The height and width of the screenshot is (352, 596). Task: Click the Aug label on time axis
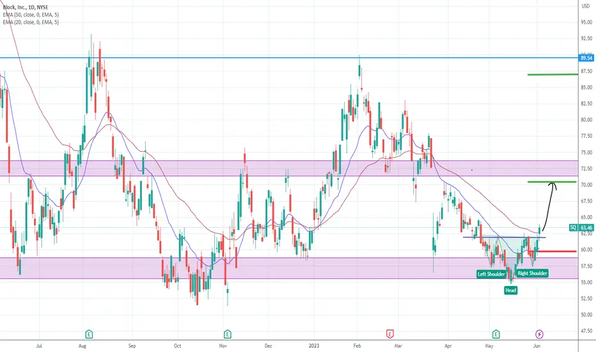click(x=82, y=346)
